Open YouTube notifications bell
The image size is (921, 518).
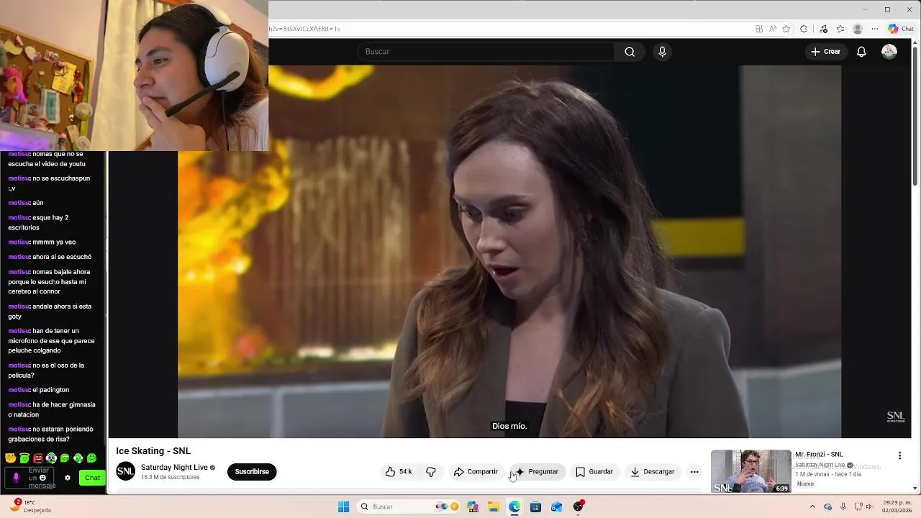(x=861, y=52)
